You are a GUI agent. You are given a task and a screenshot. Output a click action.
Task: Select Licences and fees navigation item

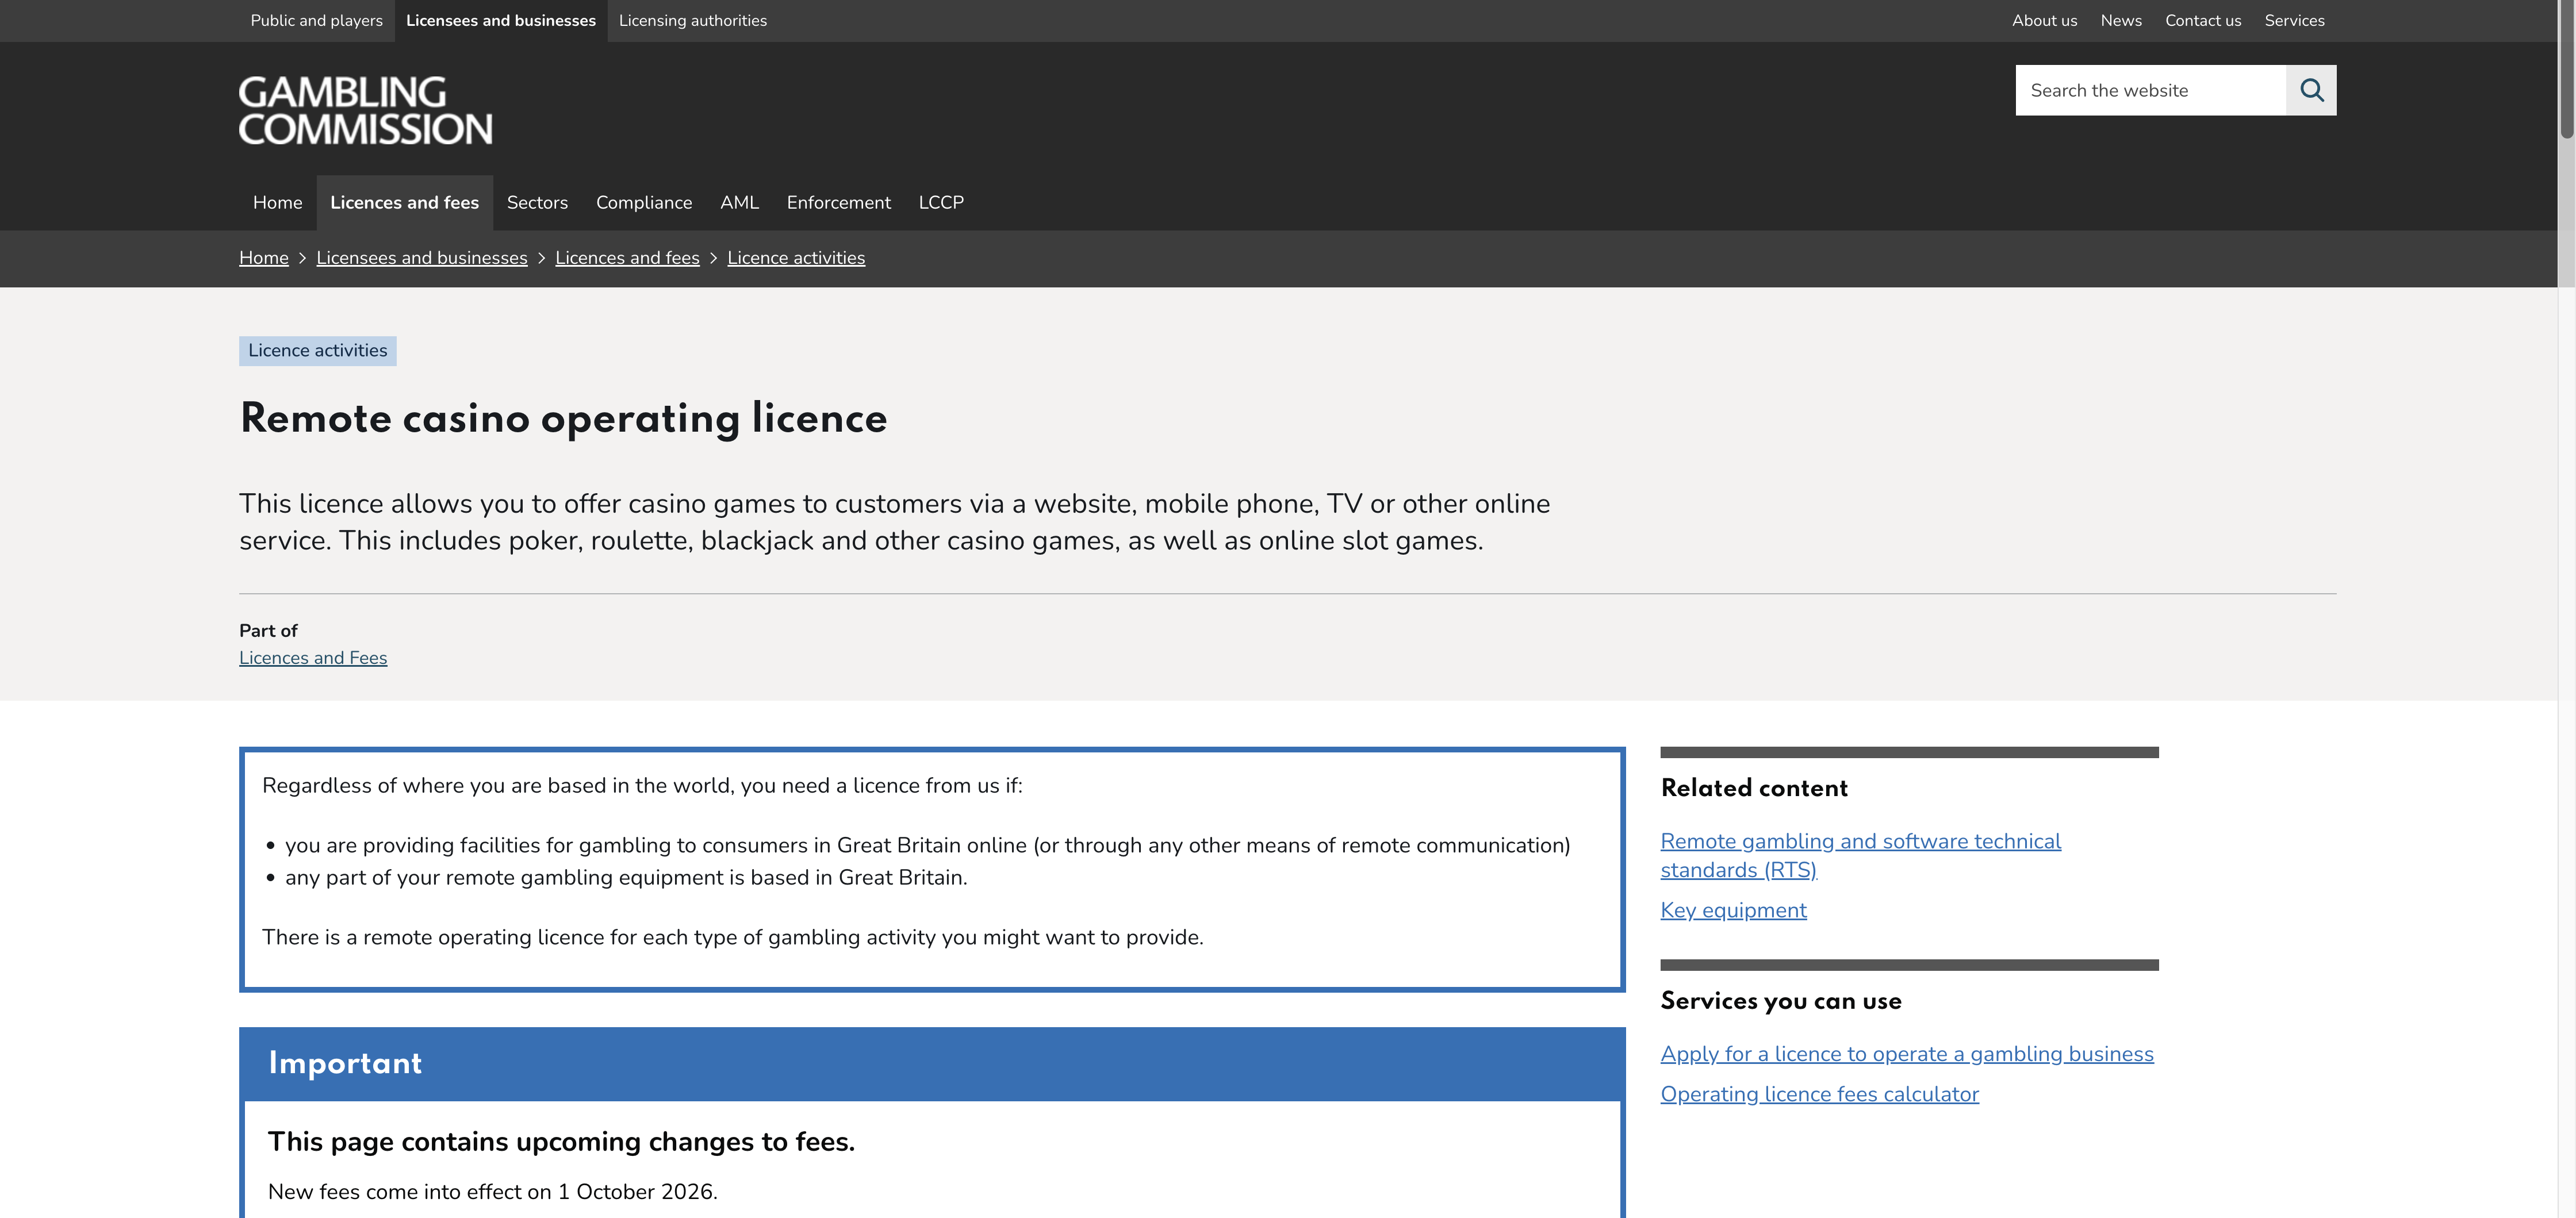[404, 202]
